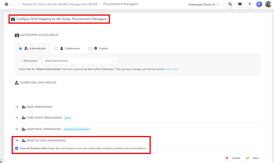The height and width of the screenshot is (163, 274).
Task: Open the user profile avatar
Action: (268, 4)
